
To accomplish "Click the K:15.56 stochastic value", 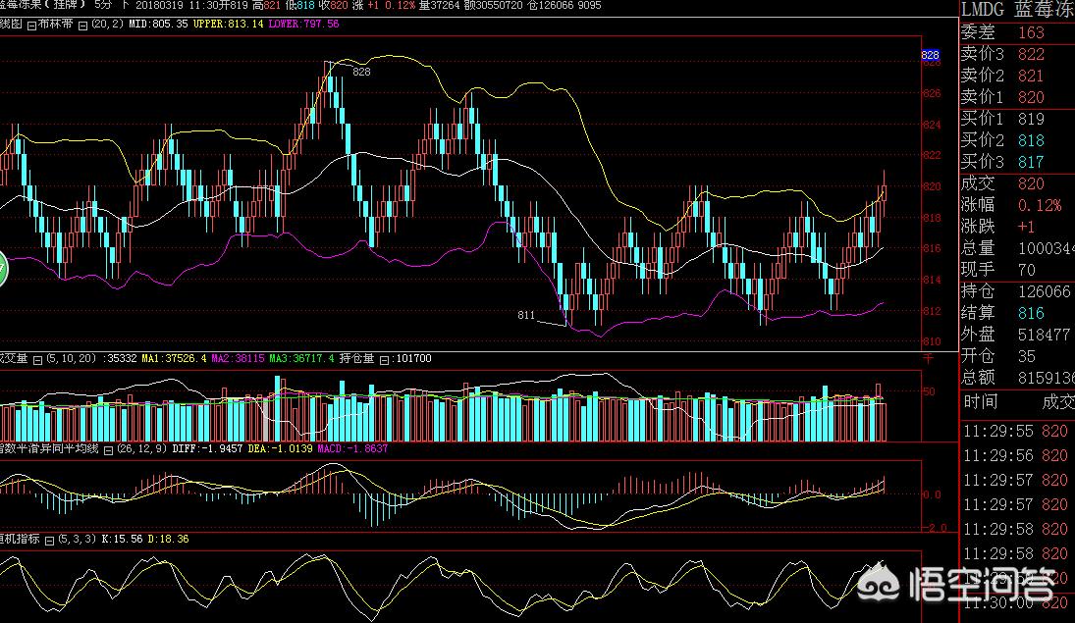I will click(x=122, y=540).
